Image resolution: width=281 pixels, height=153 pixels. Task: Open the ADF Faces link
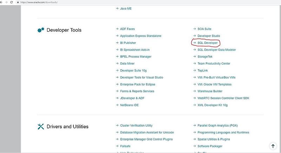128,29
